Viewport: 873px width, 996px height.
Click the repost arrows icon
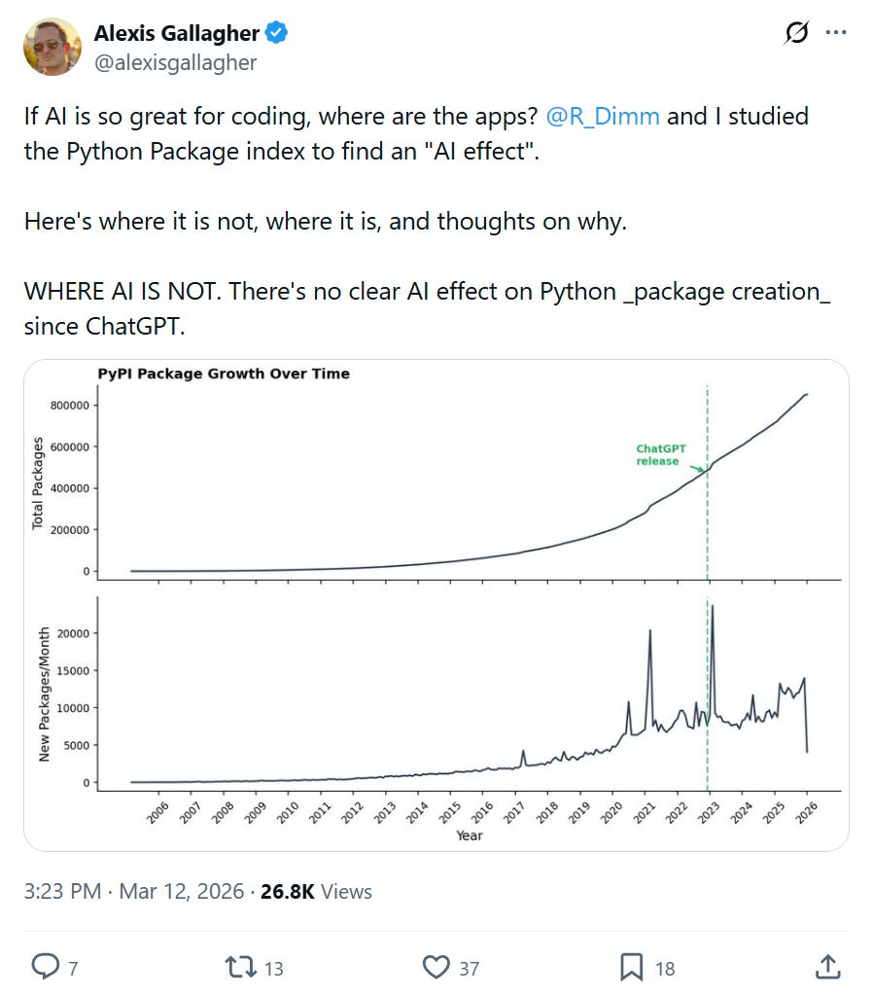pos(238,966)
